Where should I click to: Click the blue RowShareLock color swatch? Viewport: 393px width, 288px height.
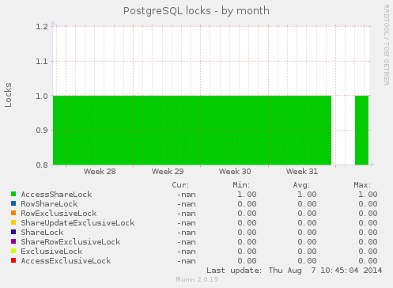pyautogui.click(x=13, y=203)
